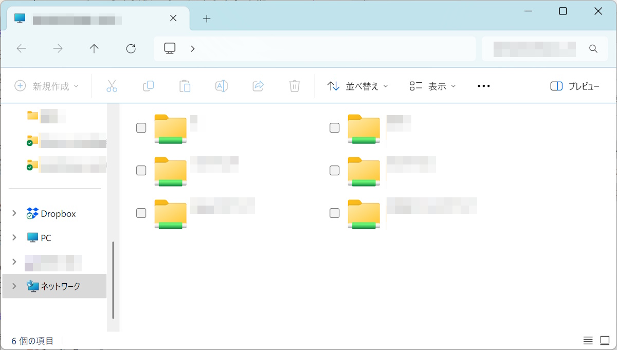Screen dimensions: 617x350
Task: Expand the Dropbox tree node
Action: (14, 213)
